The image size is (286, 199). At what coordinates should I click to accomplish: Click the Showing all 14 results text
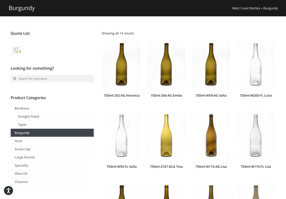[x=118, y=33]
